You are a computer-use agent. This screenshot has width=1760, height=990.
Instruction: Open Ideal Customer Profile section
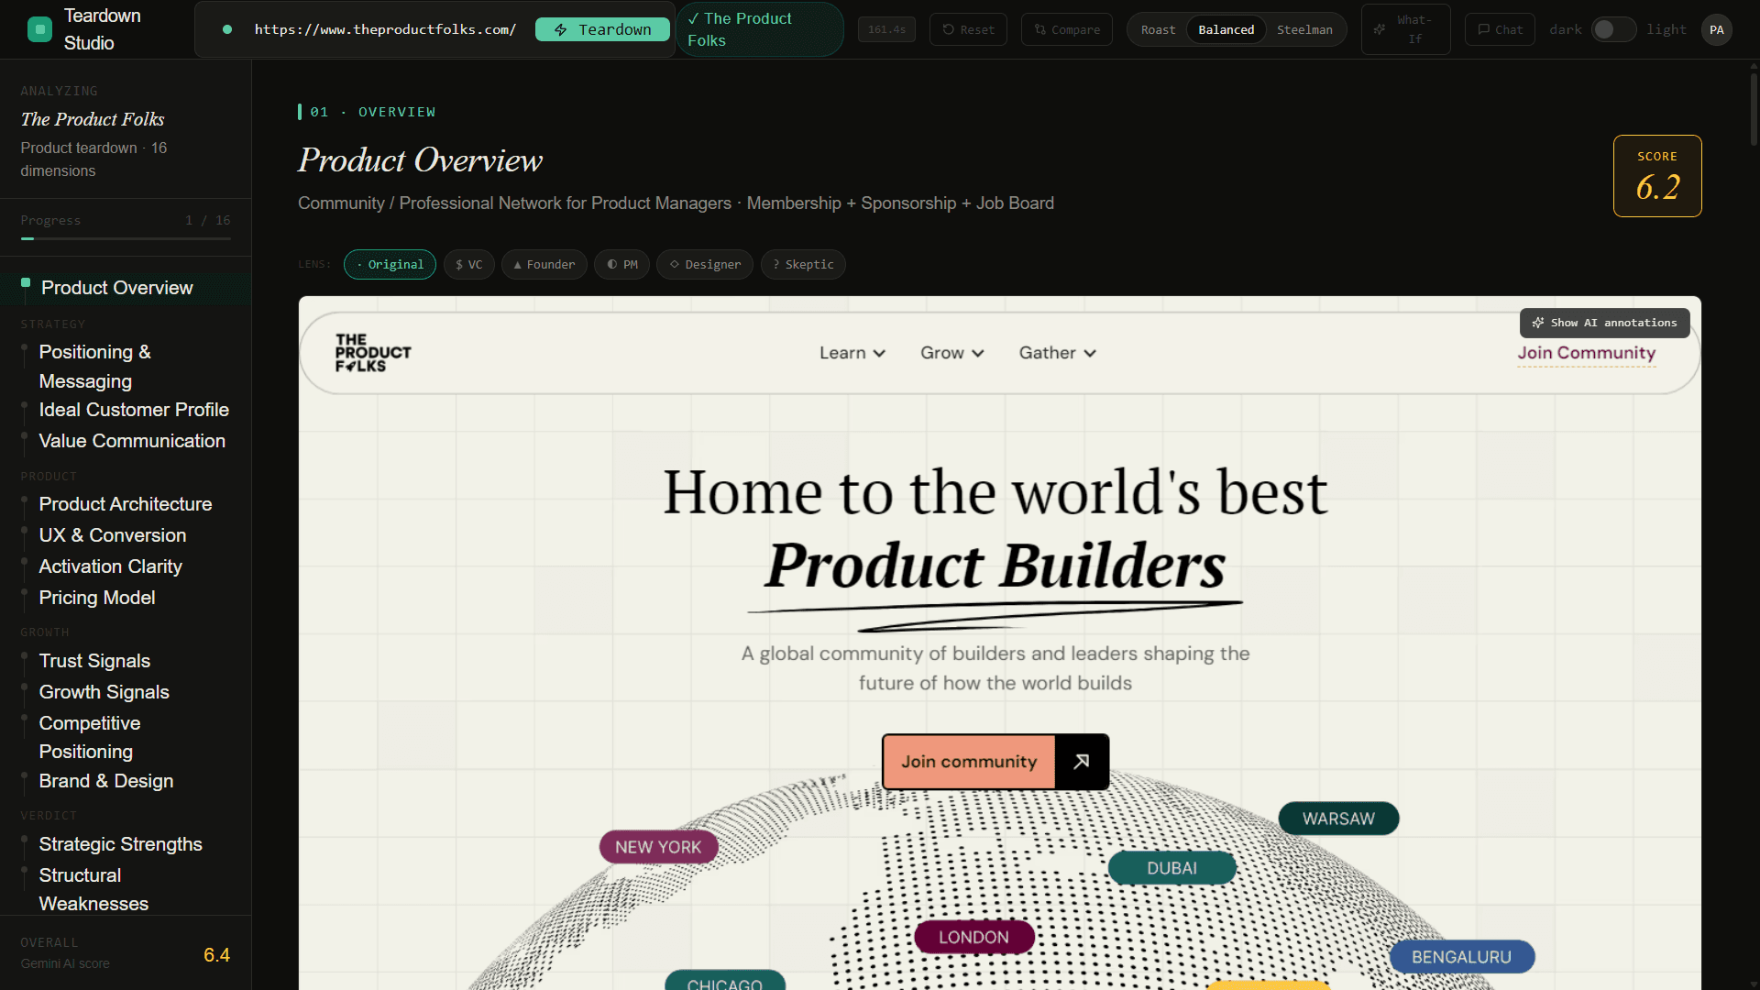126,410
